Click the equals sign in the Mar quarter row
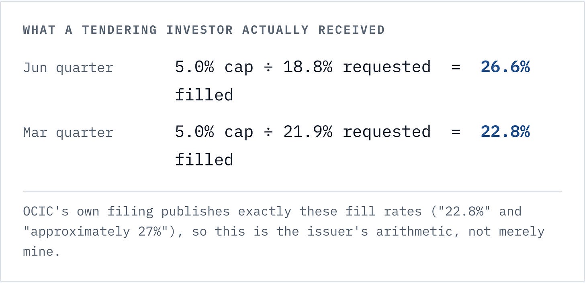This screenshot has width=585, height=283. coord(456,132)
